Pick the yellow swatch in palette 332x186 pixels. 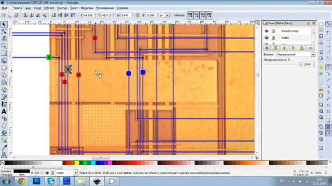click(77, 163)
